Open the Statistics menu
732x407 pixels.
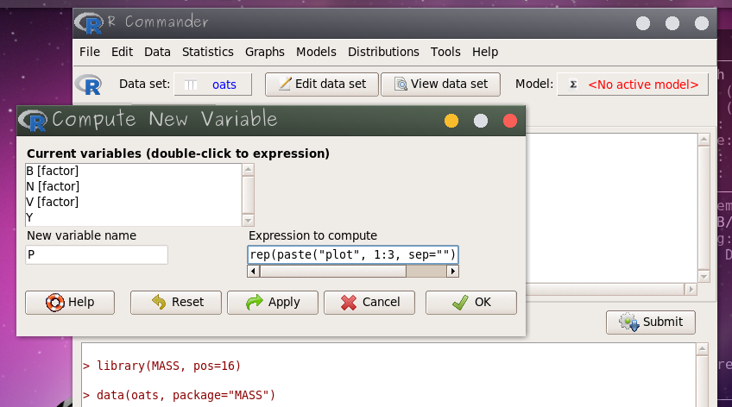coord(207,52)
